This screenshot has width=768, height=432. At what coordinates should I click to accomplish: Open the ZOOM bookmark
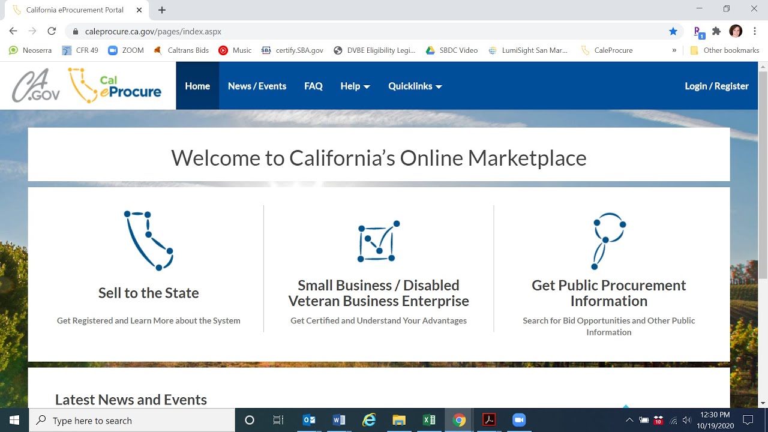point(126,50)
